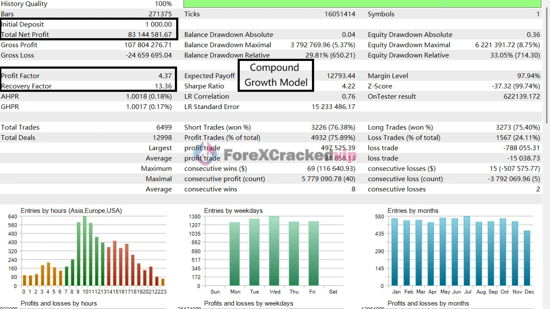Click the Compound Growth Model annotation box
This screenshot has height=309, width=550.
click(275, 75)
